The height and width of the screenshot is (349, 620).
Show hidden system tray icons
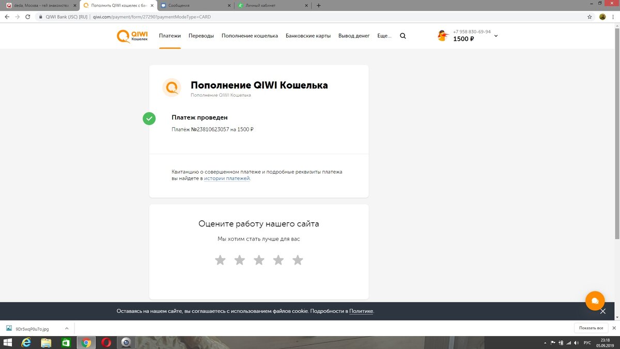(546, 343)
